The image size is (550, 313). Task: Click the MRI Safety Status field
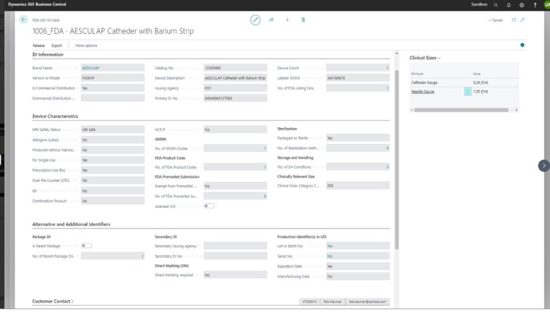tap(113, 129)
